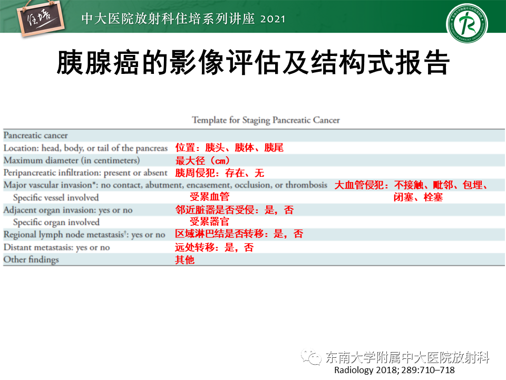Click the 'Major vascular invasion' row text

[x=165, y=185]
